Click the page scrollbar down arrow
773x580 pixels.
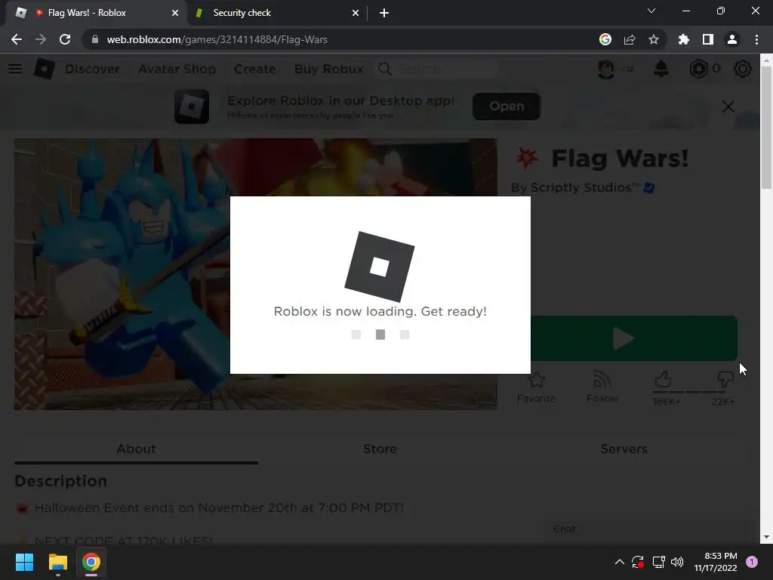coord(766,537)
